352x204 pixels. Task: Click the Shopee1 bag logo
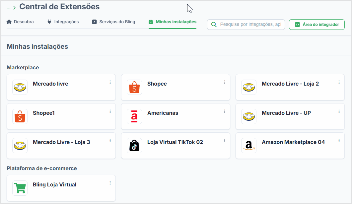click(20, 116)
